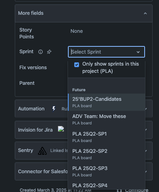The image size is (159, 192).
Task: Collapse the More fields section
Action: point(145,13)
